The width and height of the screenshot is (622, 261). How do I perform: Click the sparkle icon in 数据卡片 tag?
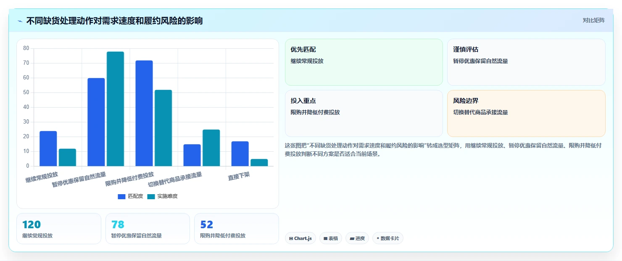point(378,238)
